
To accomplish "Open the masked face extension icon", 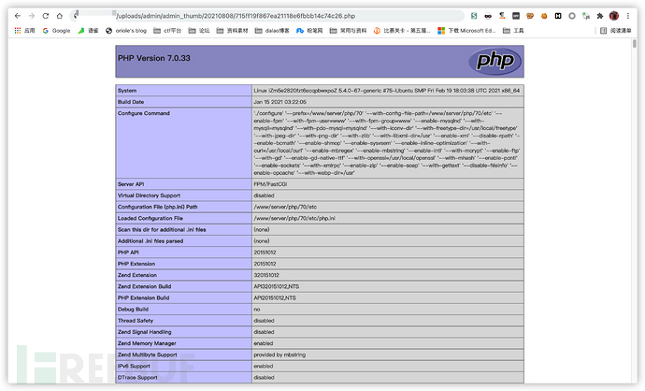I will click(x=488, y=16).
